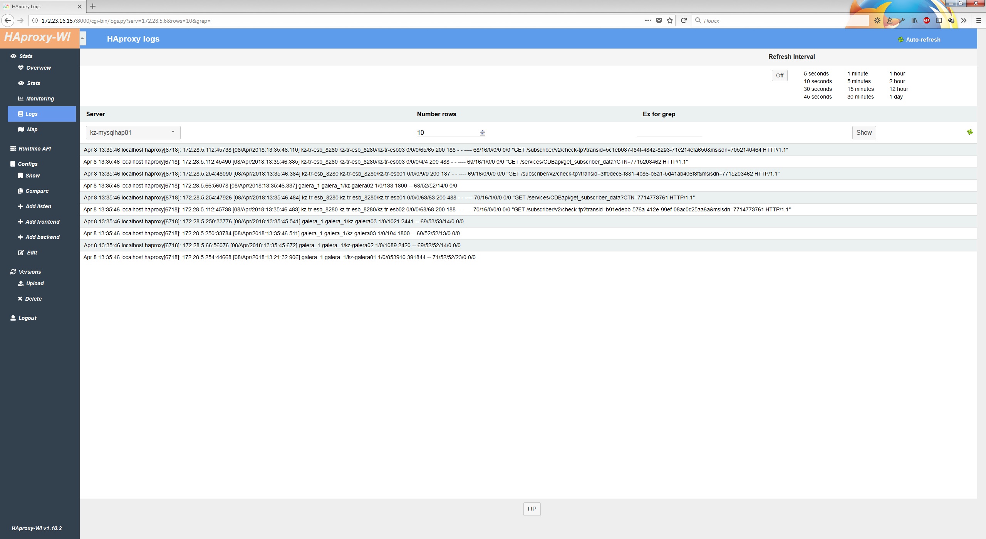The image size is (986, 539).
Task: Click the green refresh icon beside Show
Action: tap(970, 132)
